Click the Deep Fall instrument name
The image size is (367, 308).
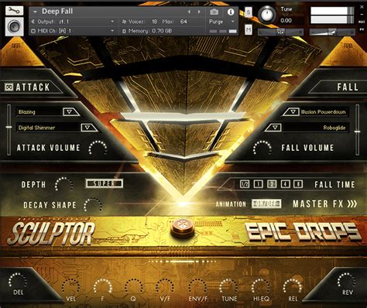57,12
